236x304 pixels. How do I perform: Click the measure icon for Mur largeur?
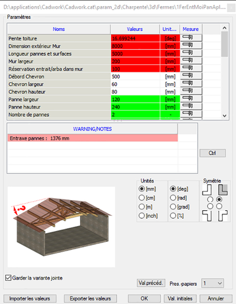[191, 61]
